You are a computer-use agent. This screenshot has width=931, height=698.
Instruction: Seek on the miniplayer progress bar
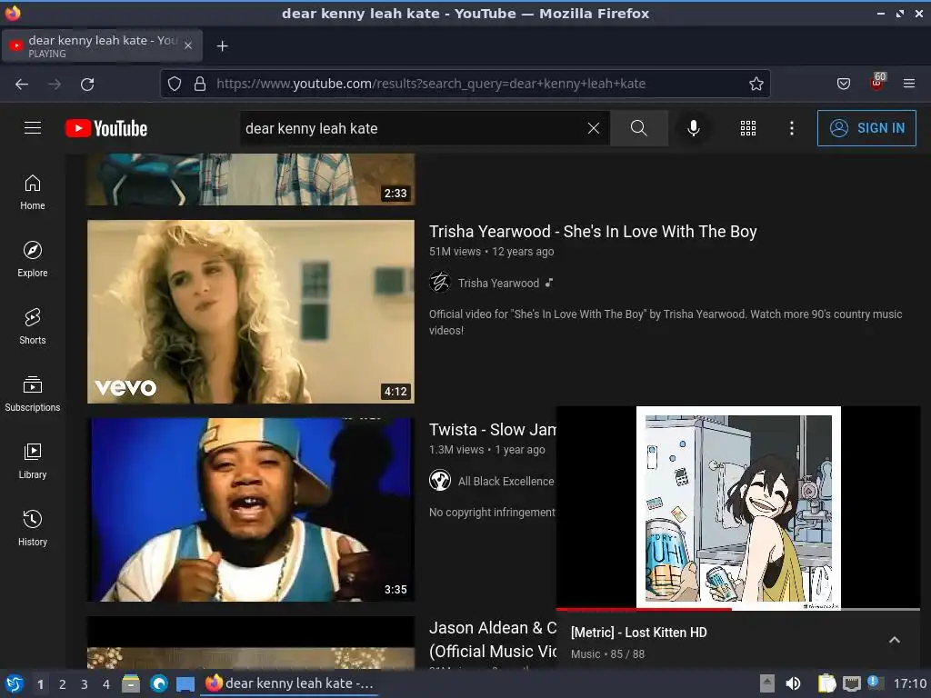(738, 609)
